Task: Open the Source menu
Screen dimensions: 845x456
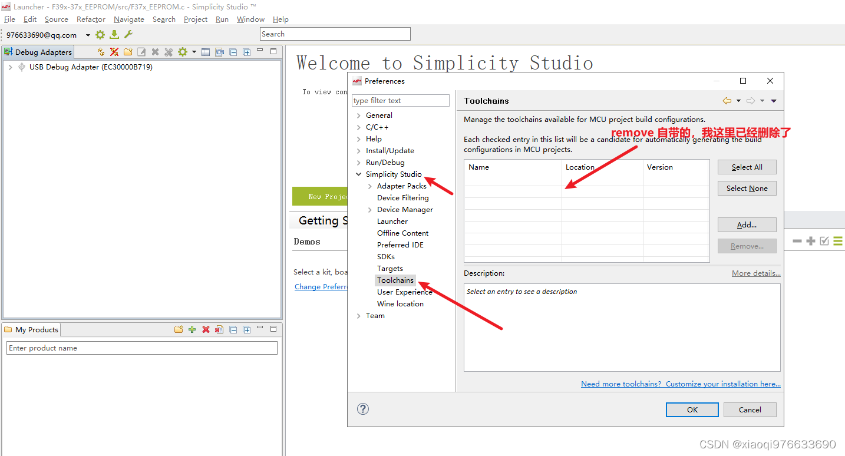Action: 57,19
